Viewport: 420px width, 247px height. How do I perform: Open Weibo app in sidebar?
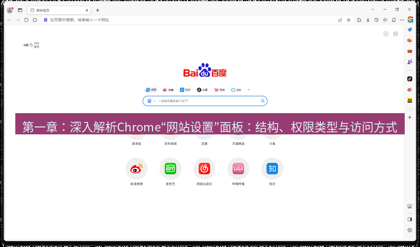coord(410,89)
